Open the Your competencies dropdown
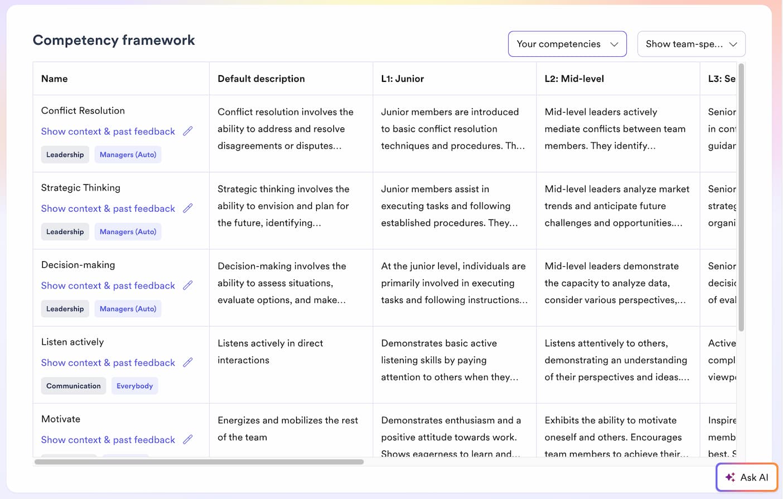This screenshot has width=783, height=499. (567, 43)
